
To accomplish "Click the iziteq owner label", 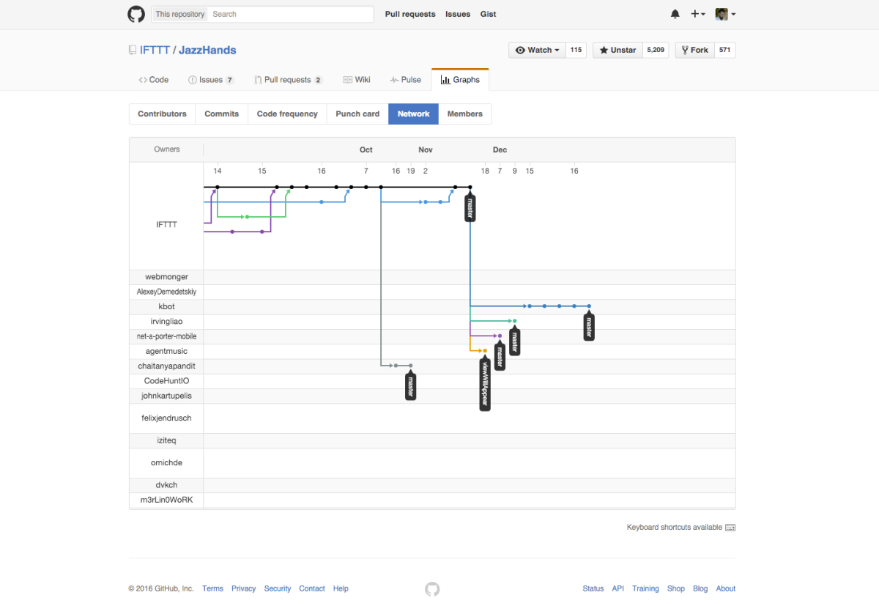I will pos(166,440).
